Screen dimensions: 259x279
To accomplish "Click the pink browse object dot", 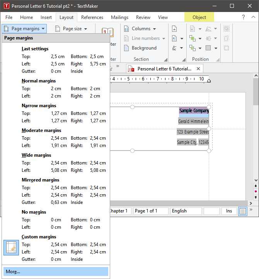I will point(256,192).
